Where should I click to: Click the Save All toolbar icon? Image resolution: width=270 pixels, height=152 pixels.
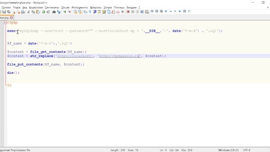point(9,12)
